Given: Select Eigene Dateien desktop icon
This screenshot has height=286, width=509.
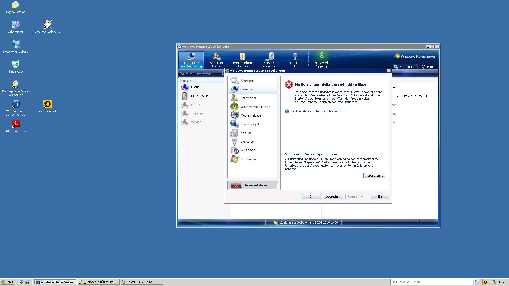Looking at the screenshot, I should pyautogui.click(x=16, y=7).
